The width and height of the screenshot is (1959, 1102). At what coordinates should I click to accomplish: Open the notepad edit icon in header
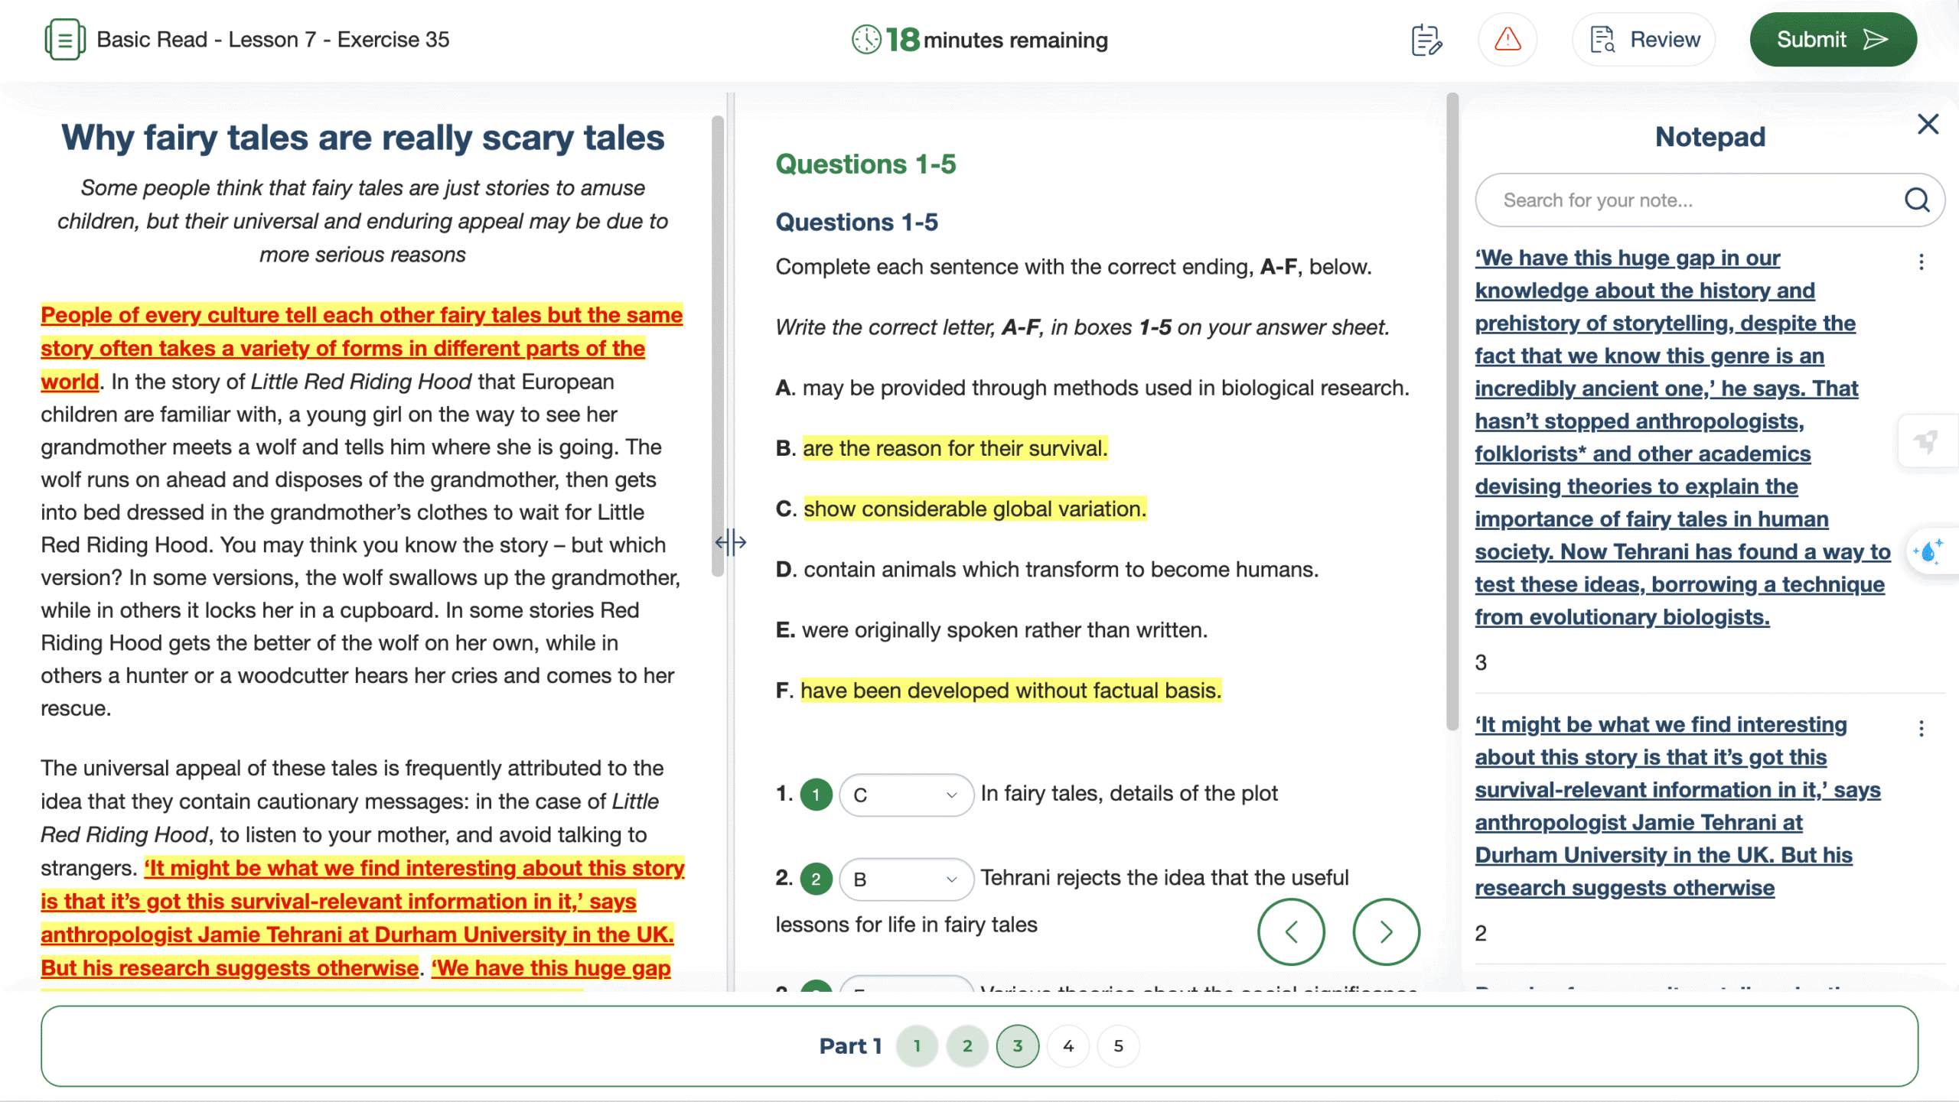1426,40
